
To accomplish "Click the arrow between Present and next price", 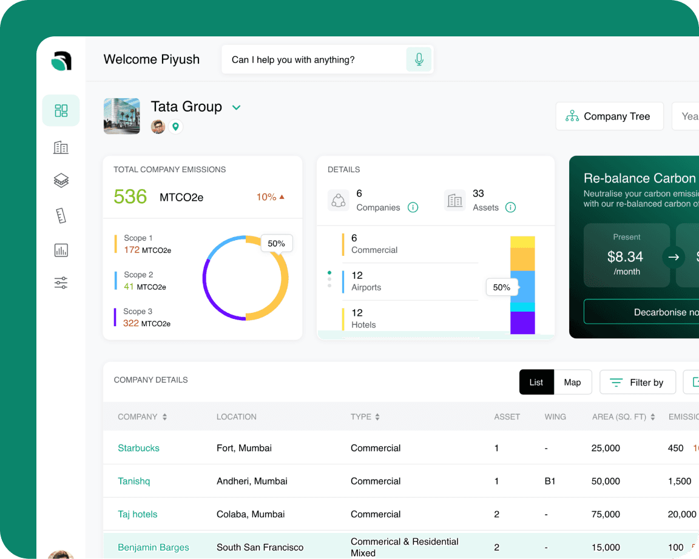I will click(674, 257).
